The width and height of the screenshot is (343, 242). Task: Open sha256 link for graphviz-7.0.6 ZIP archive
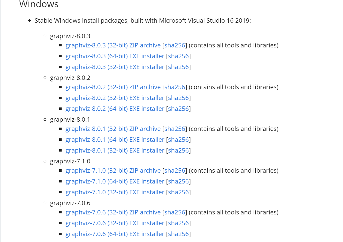(175, 212)
